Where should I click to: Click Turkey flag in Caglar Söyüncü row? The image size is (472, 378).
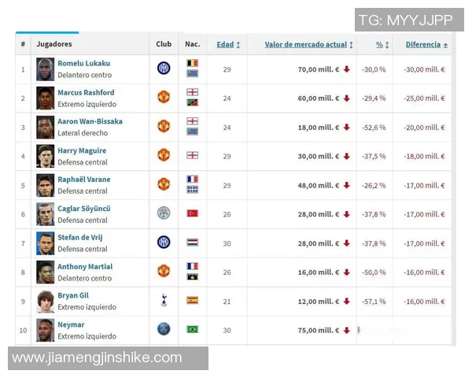(192, 213)
